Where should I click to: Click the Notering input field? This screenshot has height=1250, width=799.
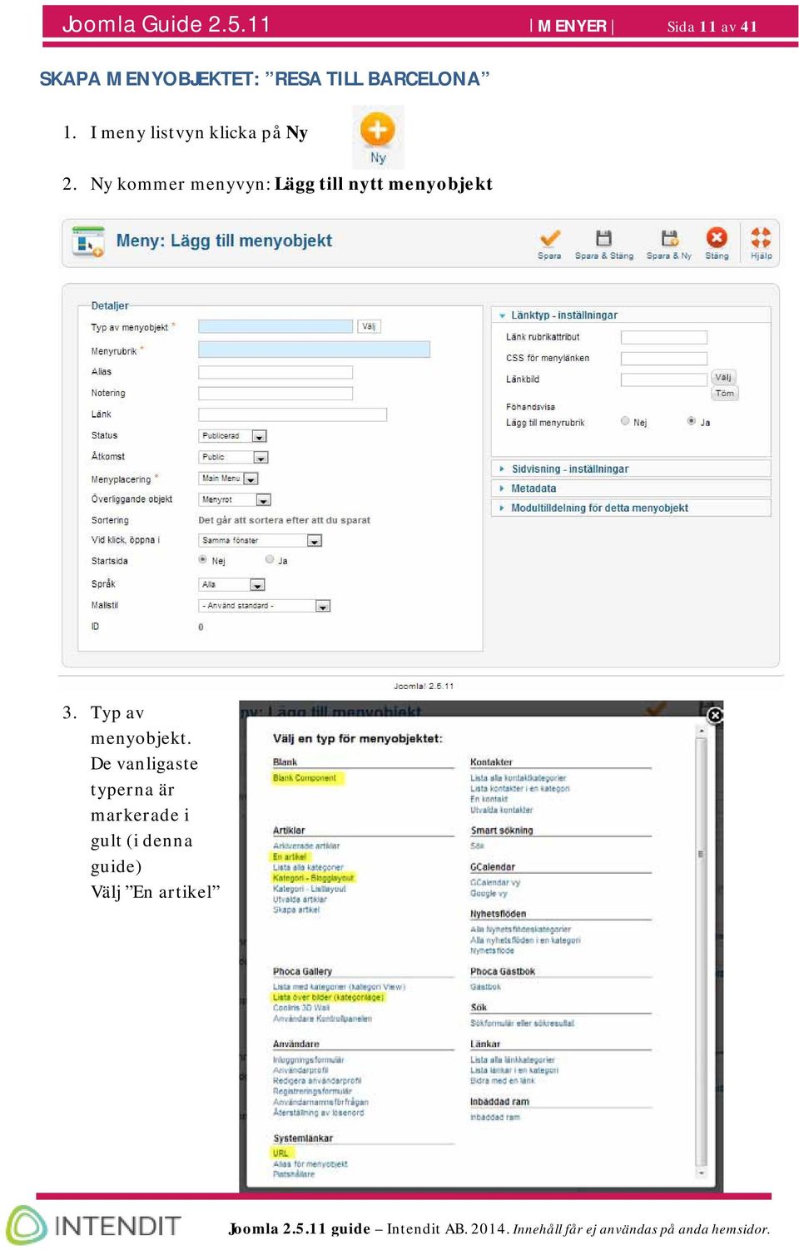275,393
